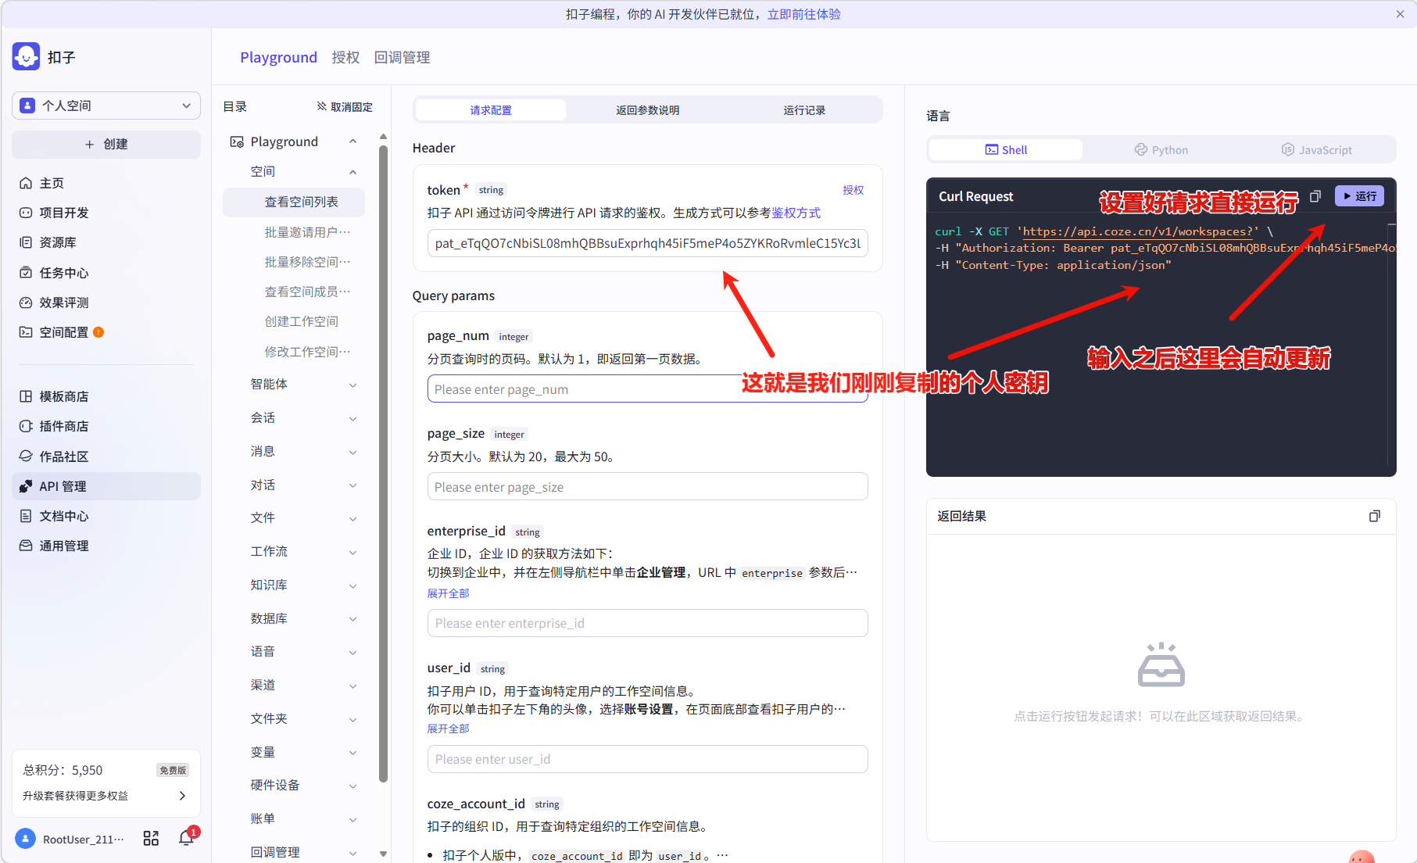Open 作品社区 sidebar icon
This screenshot has width=1417, height=863.
[x=26, y=457]
